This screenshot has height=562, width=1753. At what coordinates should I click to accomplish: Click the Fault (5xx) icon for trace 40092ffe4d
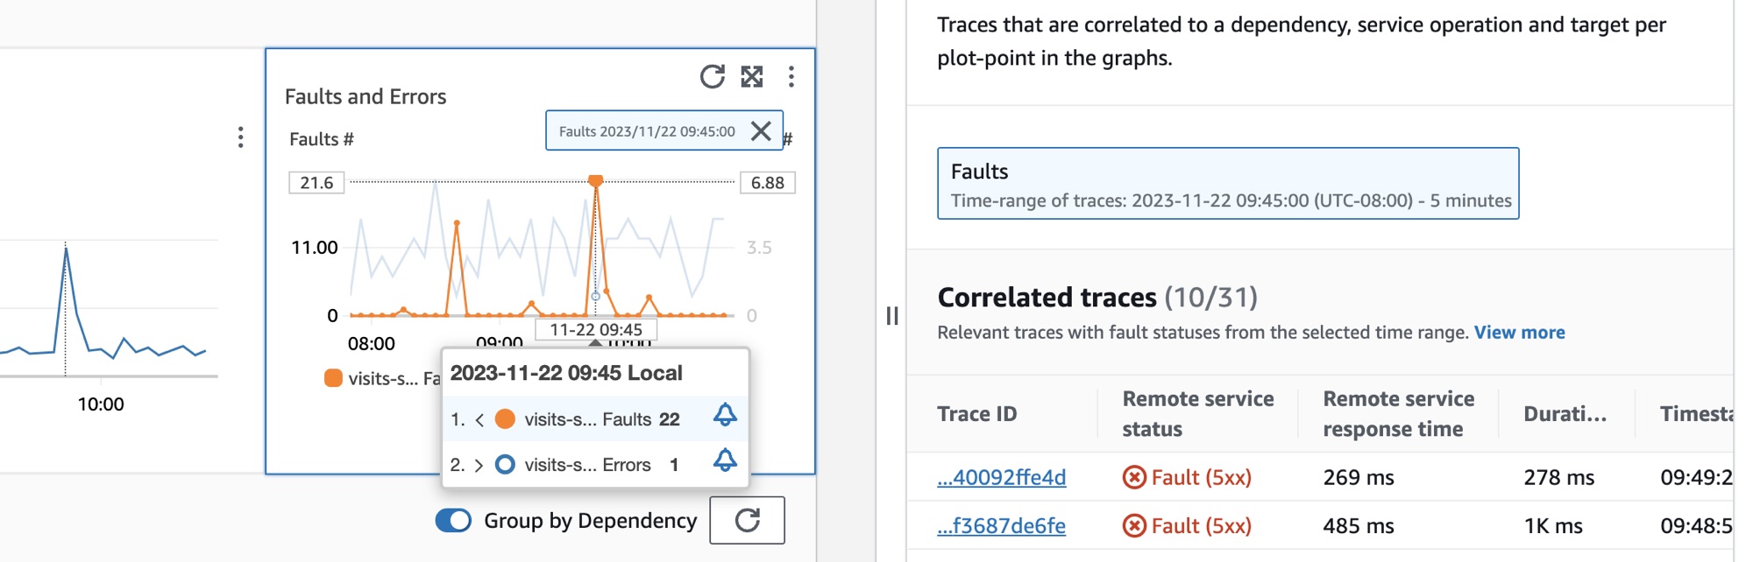pyautogui.click(x=1134, y=477)
